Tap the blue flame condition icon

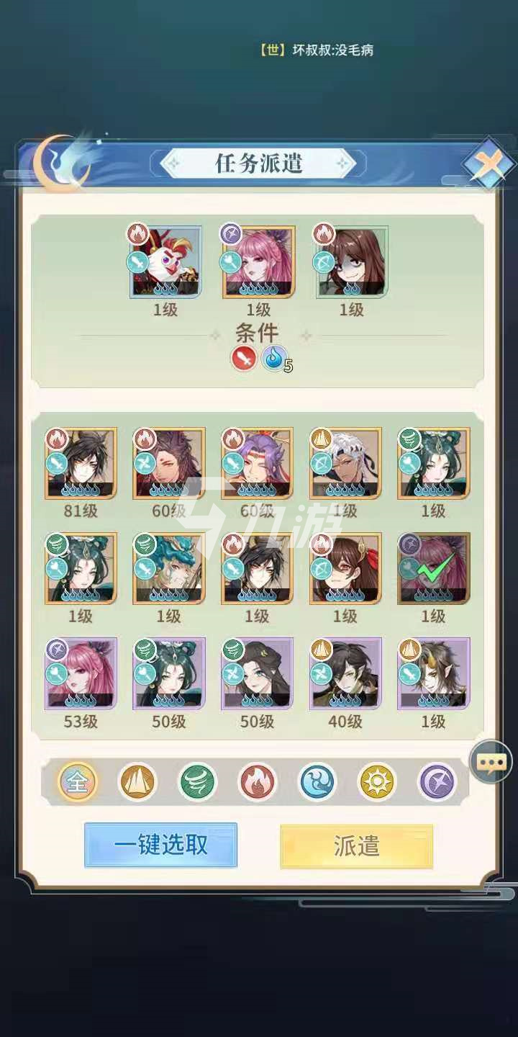pyautogui.click(x=273, y=358)
